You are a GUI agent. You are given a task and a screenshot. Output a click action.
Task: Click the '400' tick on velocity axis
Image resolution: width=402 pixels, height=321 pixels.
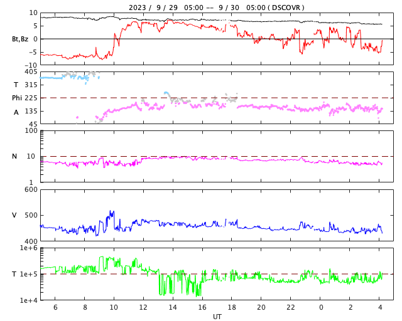[31, 241]
